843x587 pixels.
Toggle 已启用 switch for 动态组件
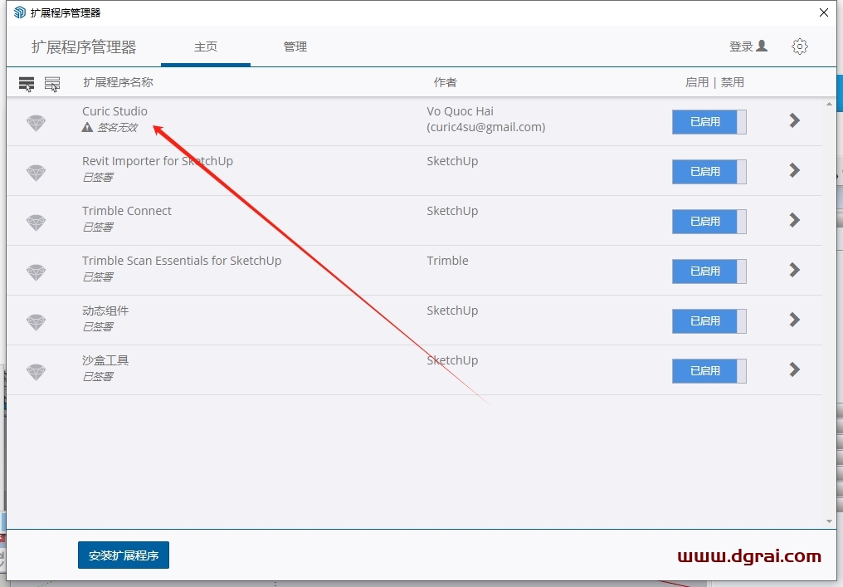[x=709, y=320]
